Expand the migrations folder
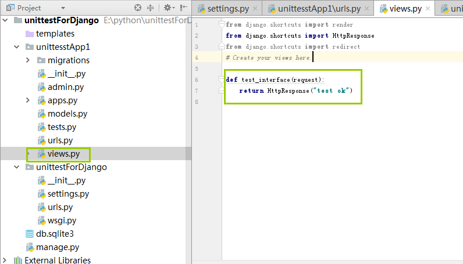This screenshot has width=463, height=264. tap(28, 60)
